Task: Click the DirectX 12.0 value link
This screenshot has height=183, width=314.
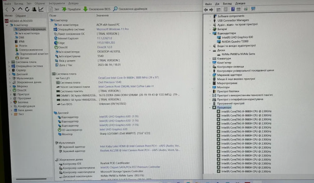Action: point(104,47)
